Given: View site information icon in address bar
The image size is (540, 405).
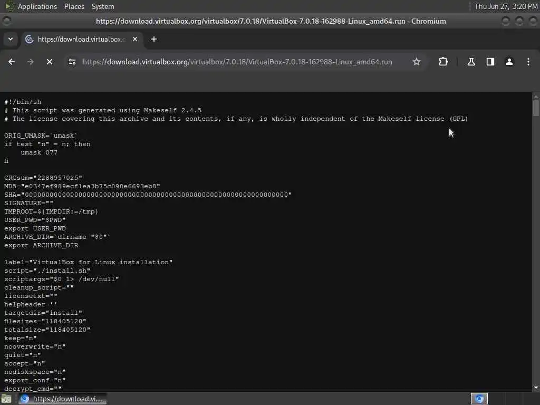Looking at the screenshot, I should pos(72,62).
